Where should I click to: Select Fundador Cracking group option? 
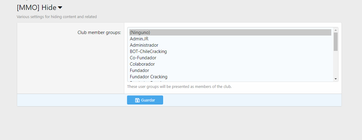(230, 77)
